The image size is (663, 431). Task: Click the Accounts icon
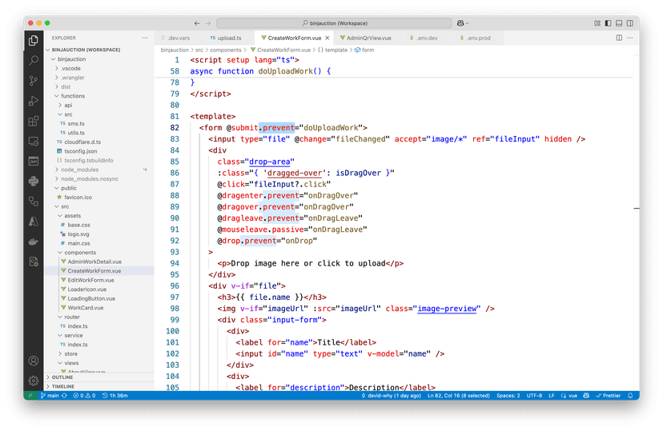(x=33, y=361)
